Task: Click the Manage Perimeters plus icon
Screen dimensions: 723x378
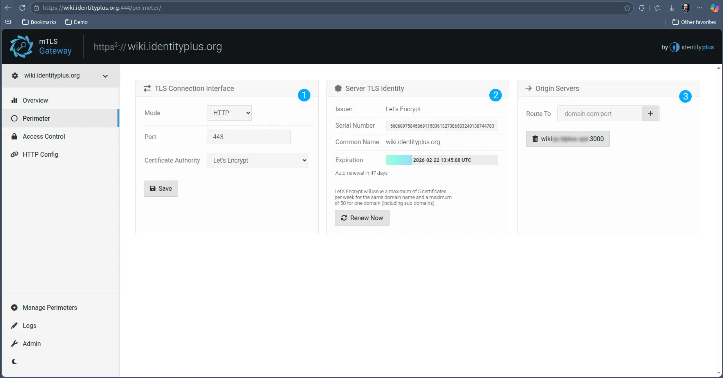Action: (14, 307)
